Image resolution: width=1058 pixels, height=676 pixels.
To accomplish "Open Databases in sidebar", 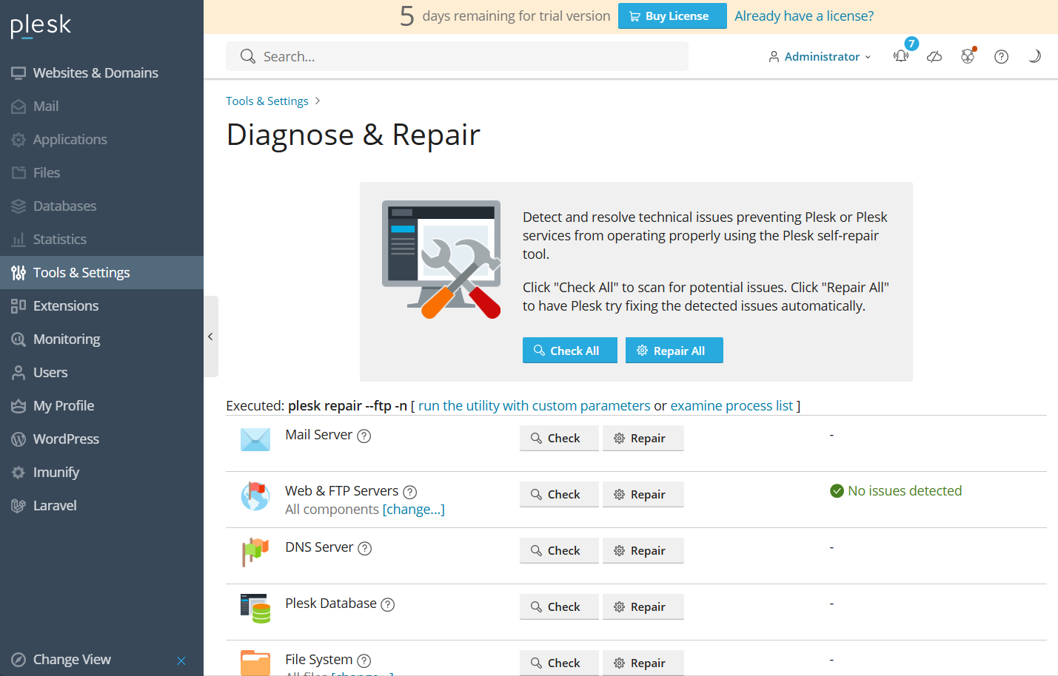I will point(101,206).
